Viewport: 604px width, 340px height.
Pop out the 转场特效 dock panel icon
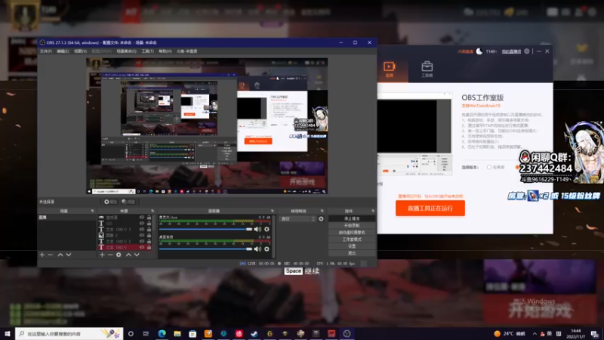tap(322, 211)
